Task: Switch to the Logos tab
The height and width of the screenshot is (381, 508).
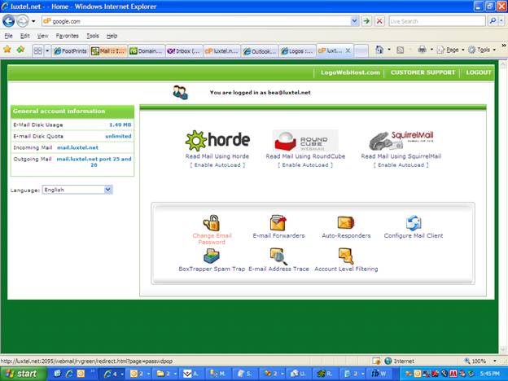Action: (297, 50)
